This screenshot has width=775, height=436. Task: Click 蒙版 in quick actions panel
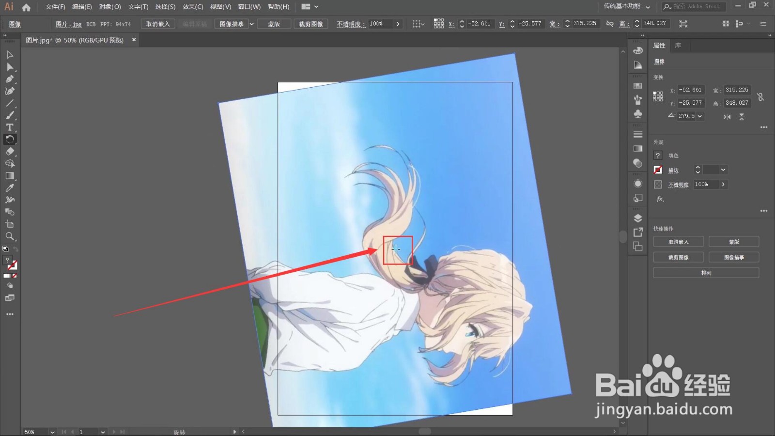pos(734,242)
